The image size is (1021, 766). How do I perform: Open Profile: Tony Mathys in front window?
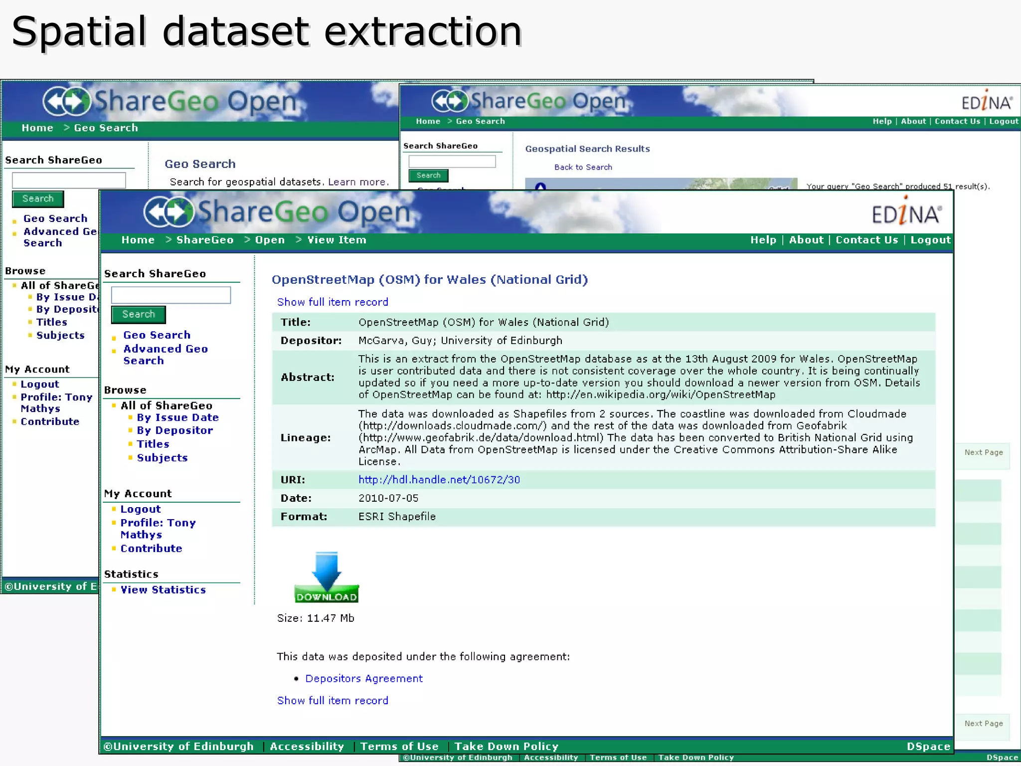[x=158, y=529]
